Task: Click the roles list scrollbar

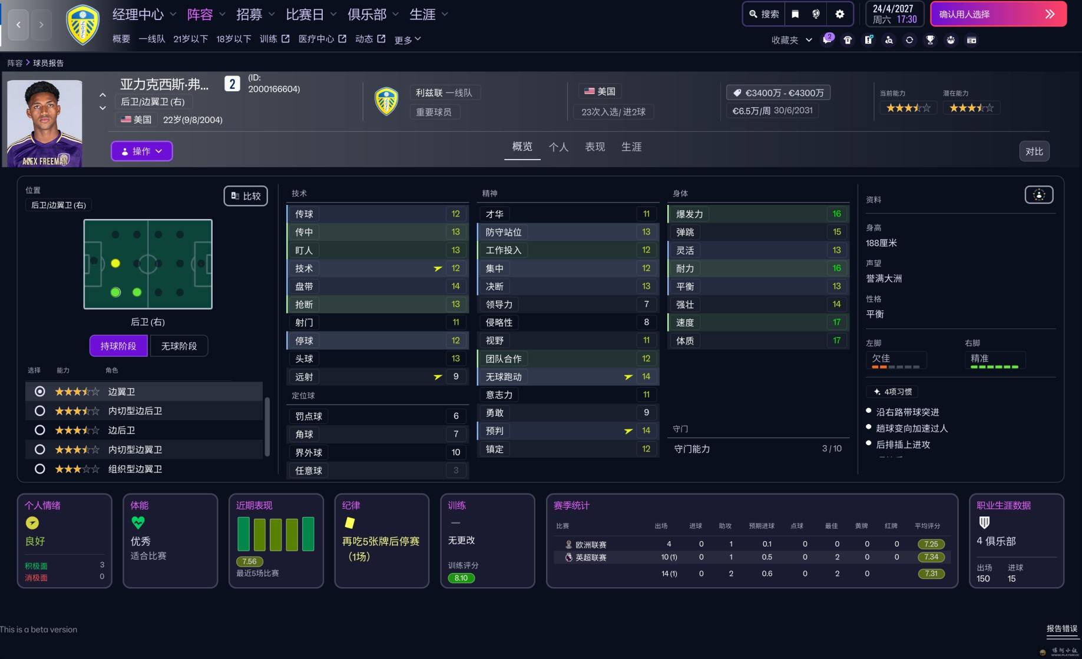Action: click(267, 427)
